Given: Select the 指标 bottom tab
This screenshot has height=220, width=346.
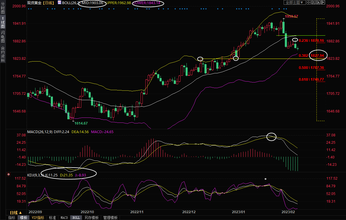Looking at the screenshot, I should (x=12, y=218).
